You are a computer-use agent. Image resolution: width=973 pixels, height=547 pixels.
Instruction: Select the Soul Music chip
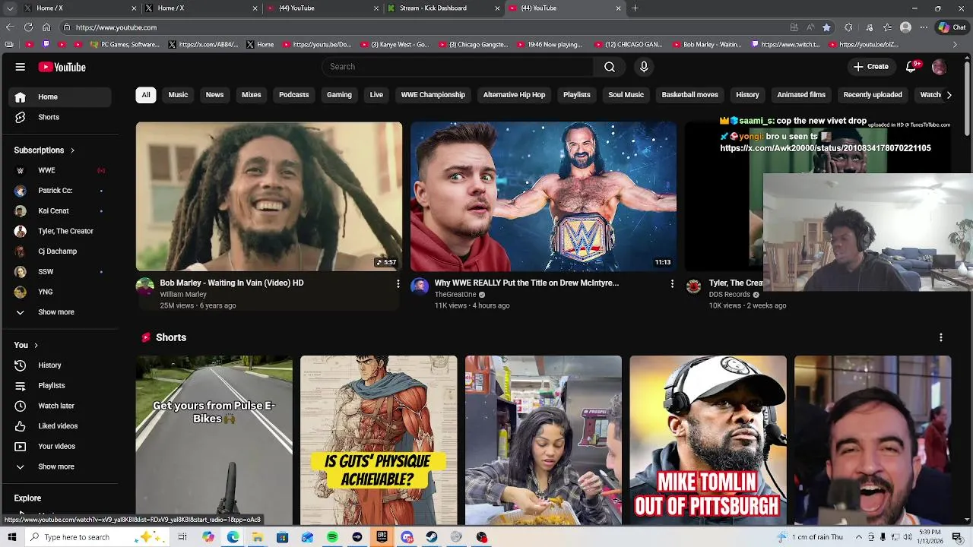tap(626, 95)
